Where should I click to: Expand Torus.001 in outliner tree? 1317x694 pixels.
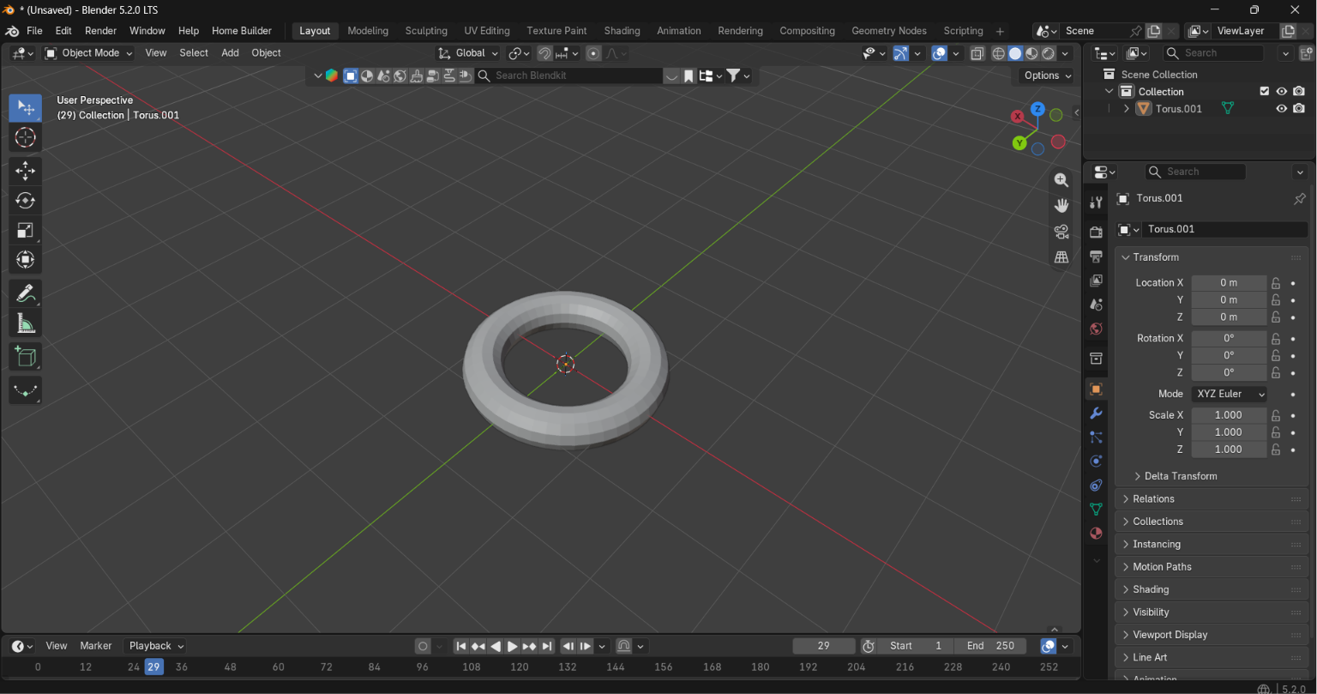point(1127,109)
